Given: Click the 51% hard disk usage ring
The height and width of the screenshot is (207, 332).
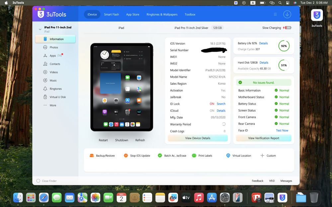Looking at the screenshot, I should [x=284, y=65].
